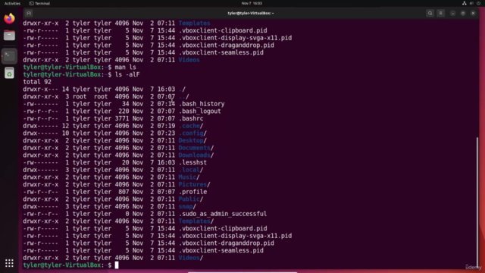The image size is (485, 273).
Task: Click the Videos/ entry with trailing slash
Action: pos(191,258)
